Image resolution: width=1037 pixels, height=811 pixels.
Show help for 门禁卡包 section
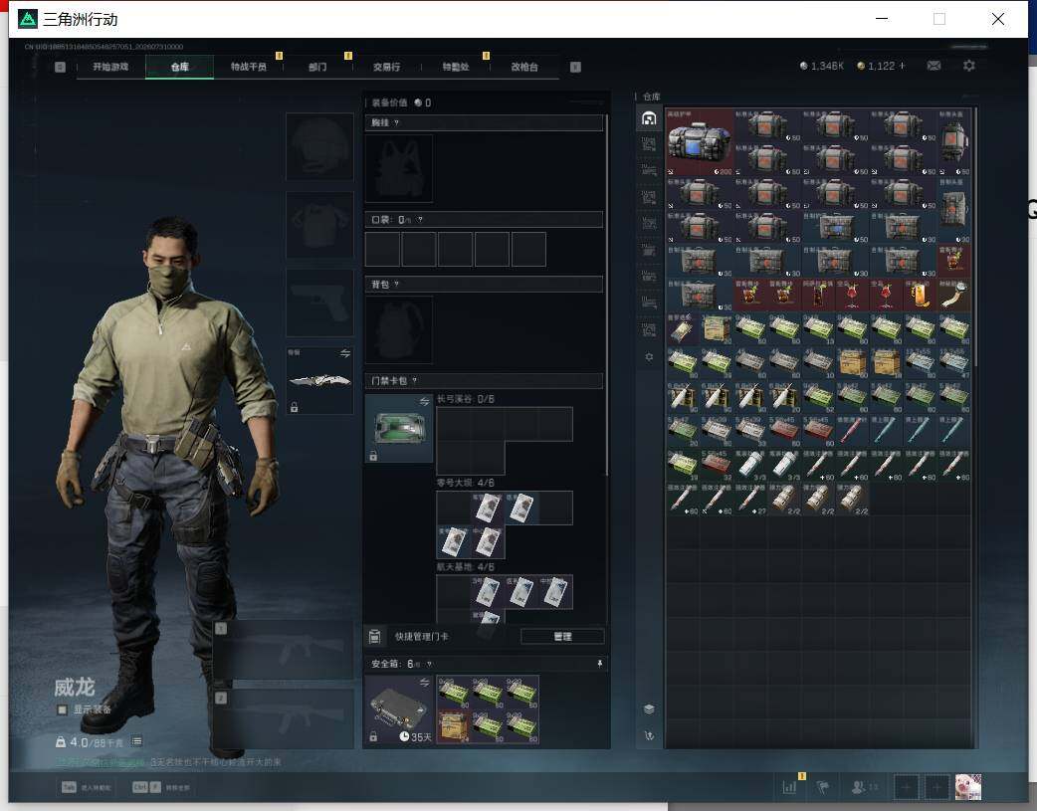(x=415, y=381)
